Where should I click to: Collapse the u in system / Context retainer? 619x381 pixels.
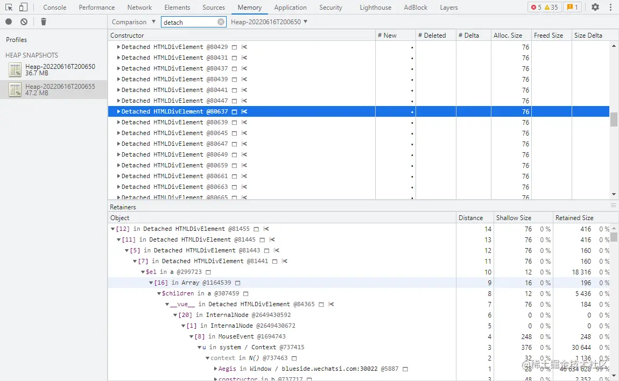click(x=199, y=348)
